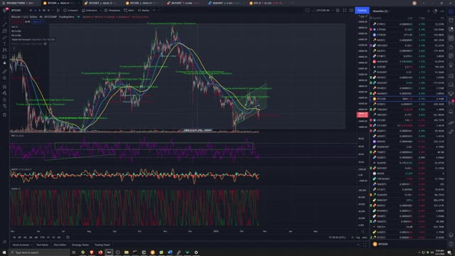Open the Windows Start menu
This screenshot has height=256, width=455.
click(x=4, y=252)
